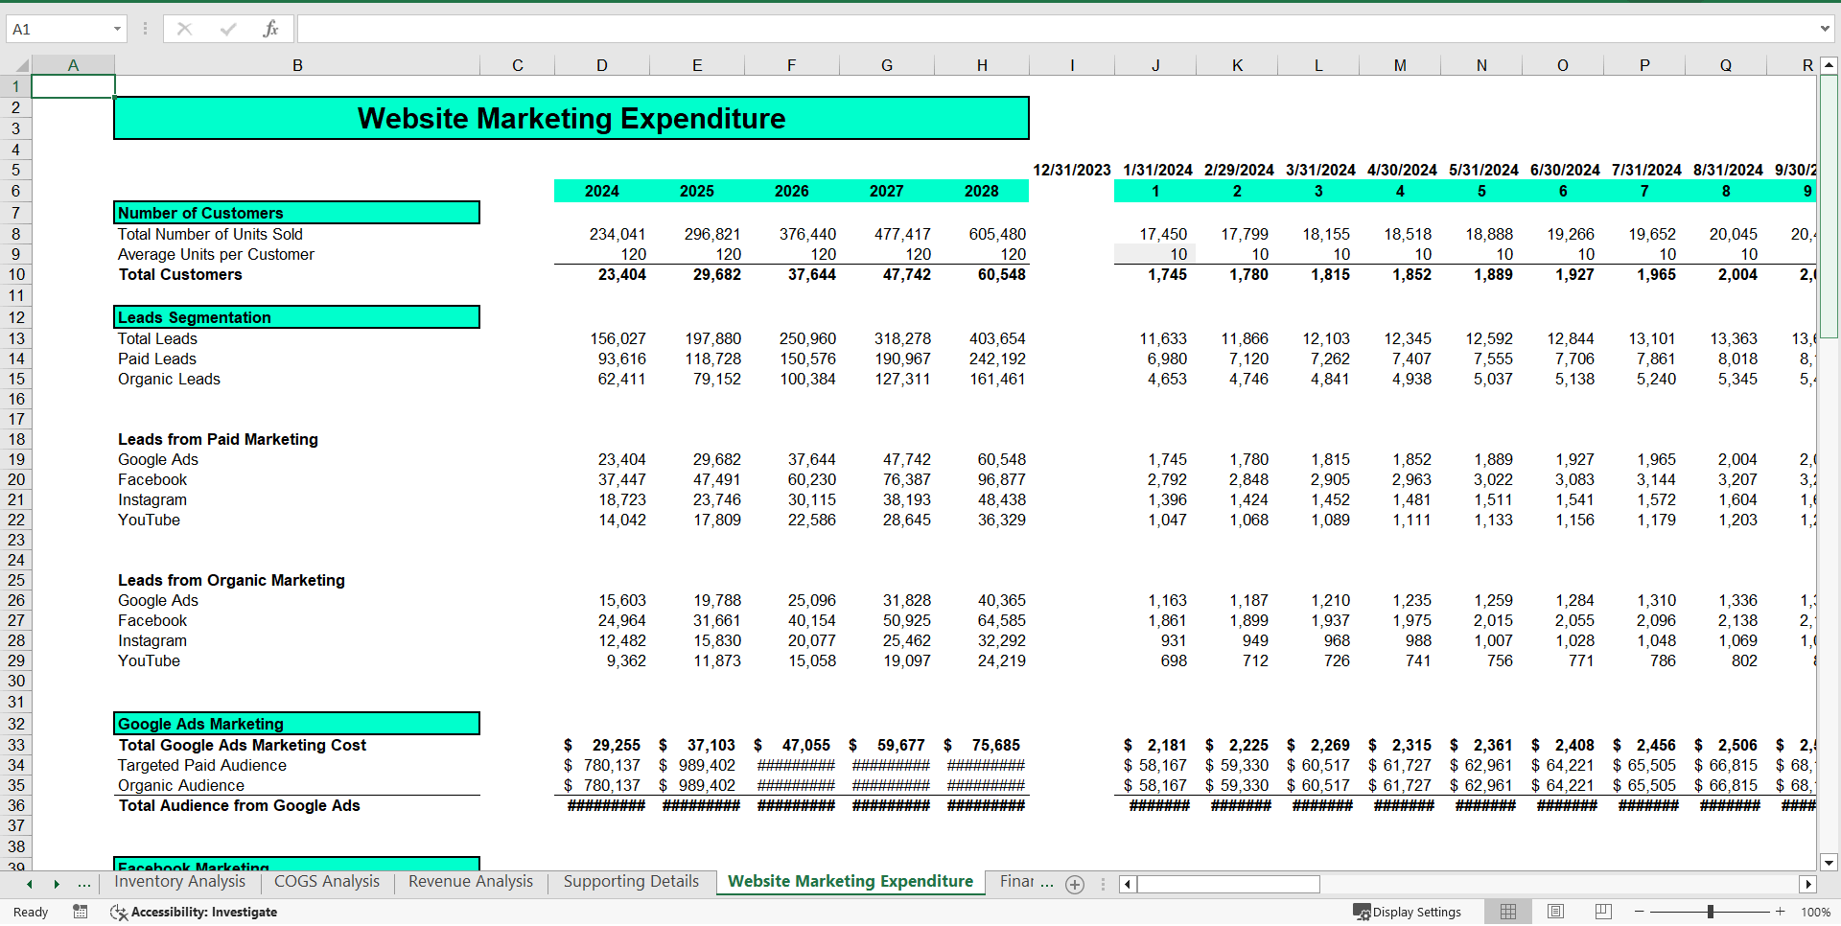Screen dimensions: 1841x926
Task: Click the zoom in plus icon
Action: pos(1781,912)
